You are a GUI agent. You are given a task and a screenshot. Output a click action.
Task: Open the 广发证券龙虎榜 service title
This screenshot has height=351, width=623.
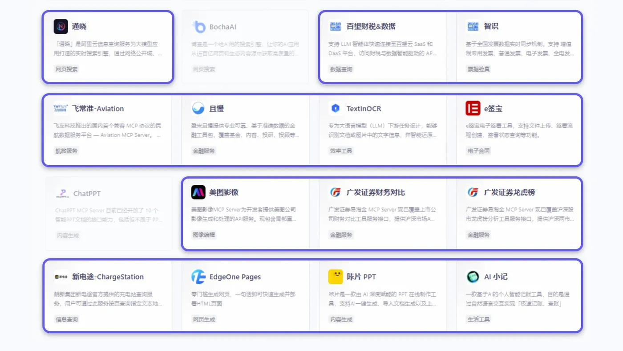pyautogui.click(x=510, y=192)
